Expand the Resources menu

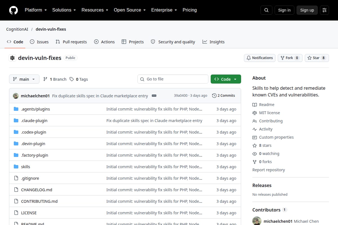pos(95,10)
